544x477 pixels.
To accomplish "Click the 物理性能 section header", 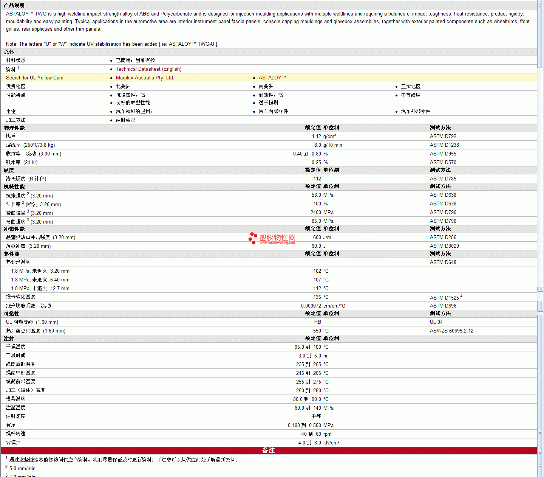I will pos(14,128).
